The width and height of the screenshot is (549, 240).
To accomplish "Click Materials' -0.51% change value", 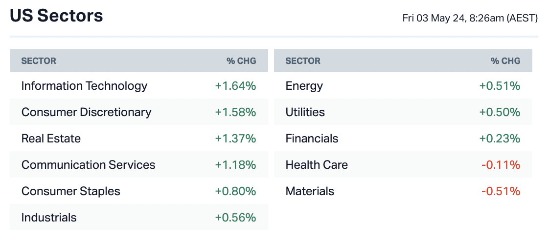I will [501, 191].
